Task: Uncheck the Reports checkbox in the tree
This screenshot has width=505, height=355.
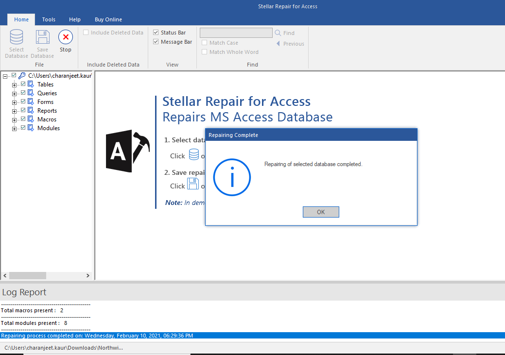Action: [23, 110]
